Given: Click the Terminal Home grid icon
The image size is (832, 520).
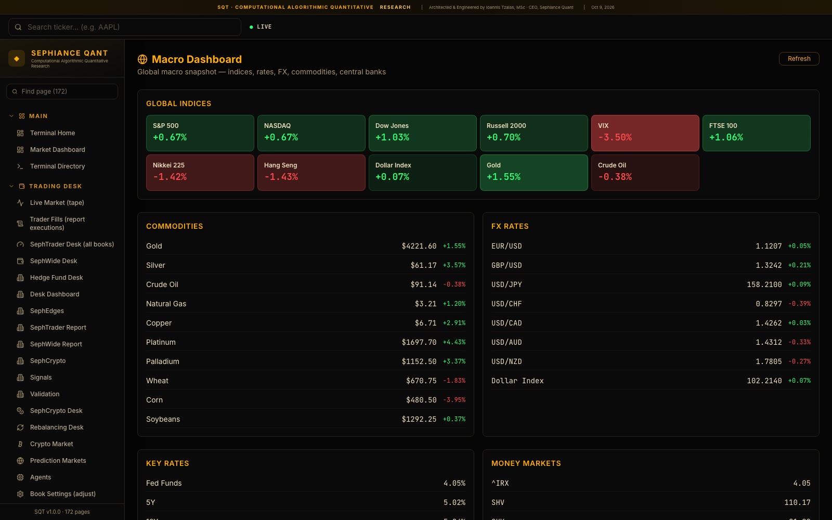Looking at the screenshot, I should [x=20, y=133].
